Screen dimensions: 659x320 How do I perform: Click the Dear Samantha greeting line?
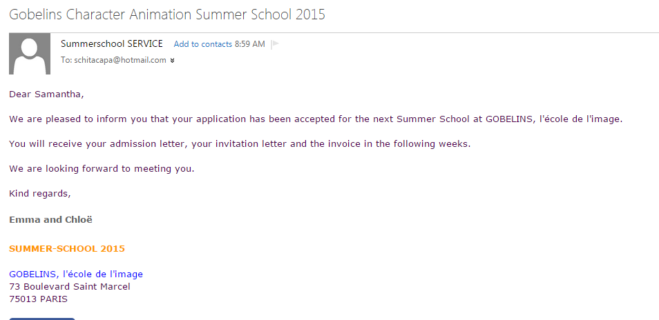47,94
